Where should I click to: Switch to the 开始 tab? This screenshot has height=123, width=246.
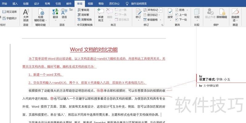4,4
